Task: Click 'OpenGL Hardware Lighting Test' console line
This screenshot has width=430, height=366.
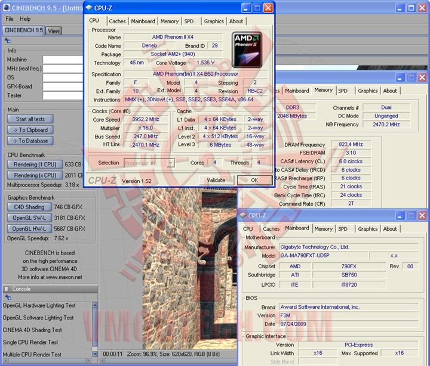Action: click(39, 306)
